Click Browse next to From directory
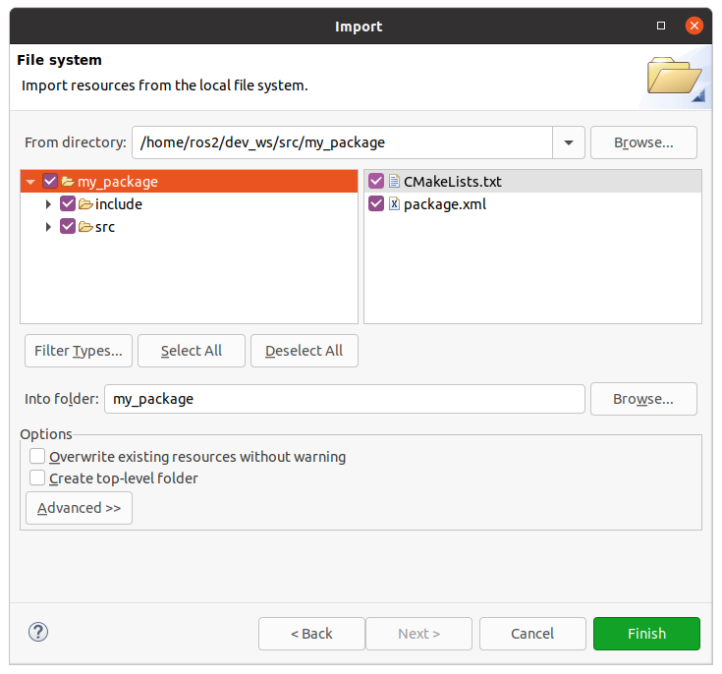 click(643, 142)
